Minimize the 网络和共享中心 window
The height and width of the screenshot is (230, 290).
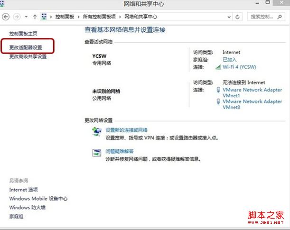coord(257,3)
